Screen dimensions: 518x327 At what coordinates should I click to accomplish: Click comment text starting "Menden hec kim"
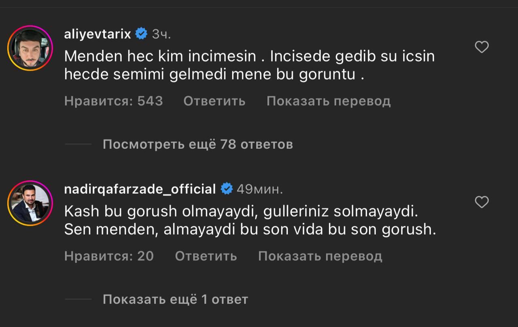coord(249,65)
